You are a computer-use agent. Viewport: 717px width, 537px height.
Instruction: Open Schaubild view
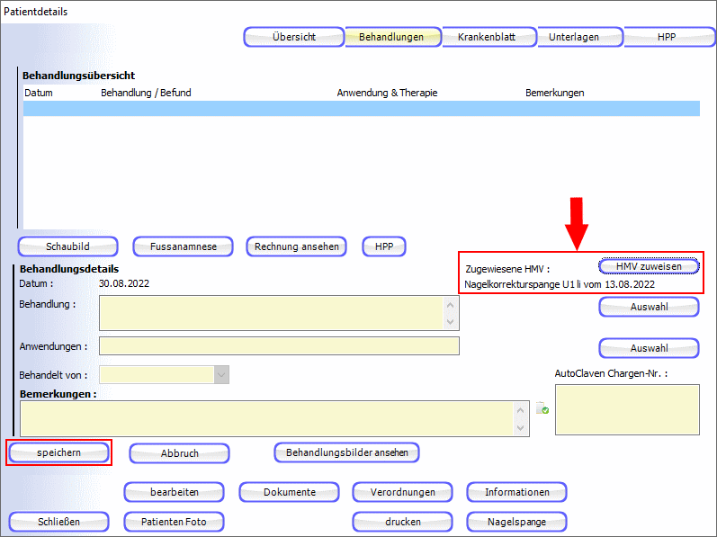pos(67,246)
